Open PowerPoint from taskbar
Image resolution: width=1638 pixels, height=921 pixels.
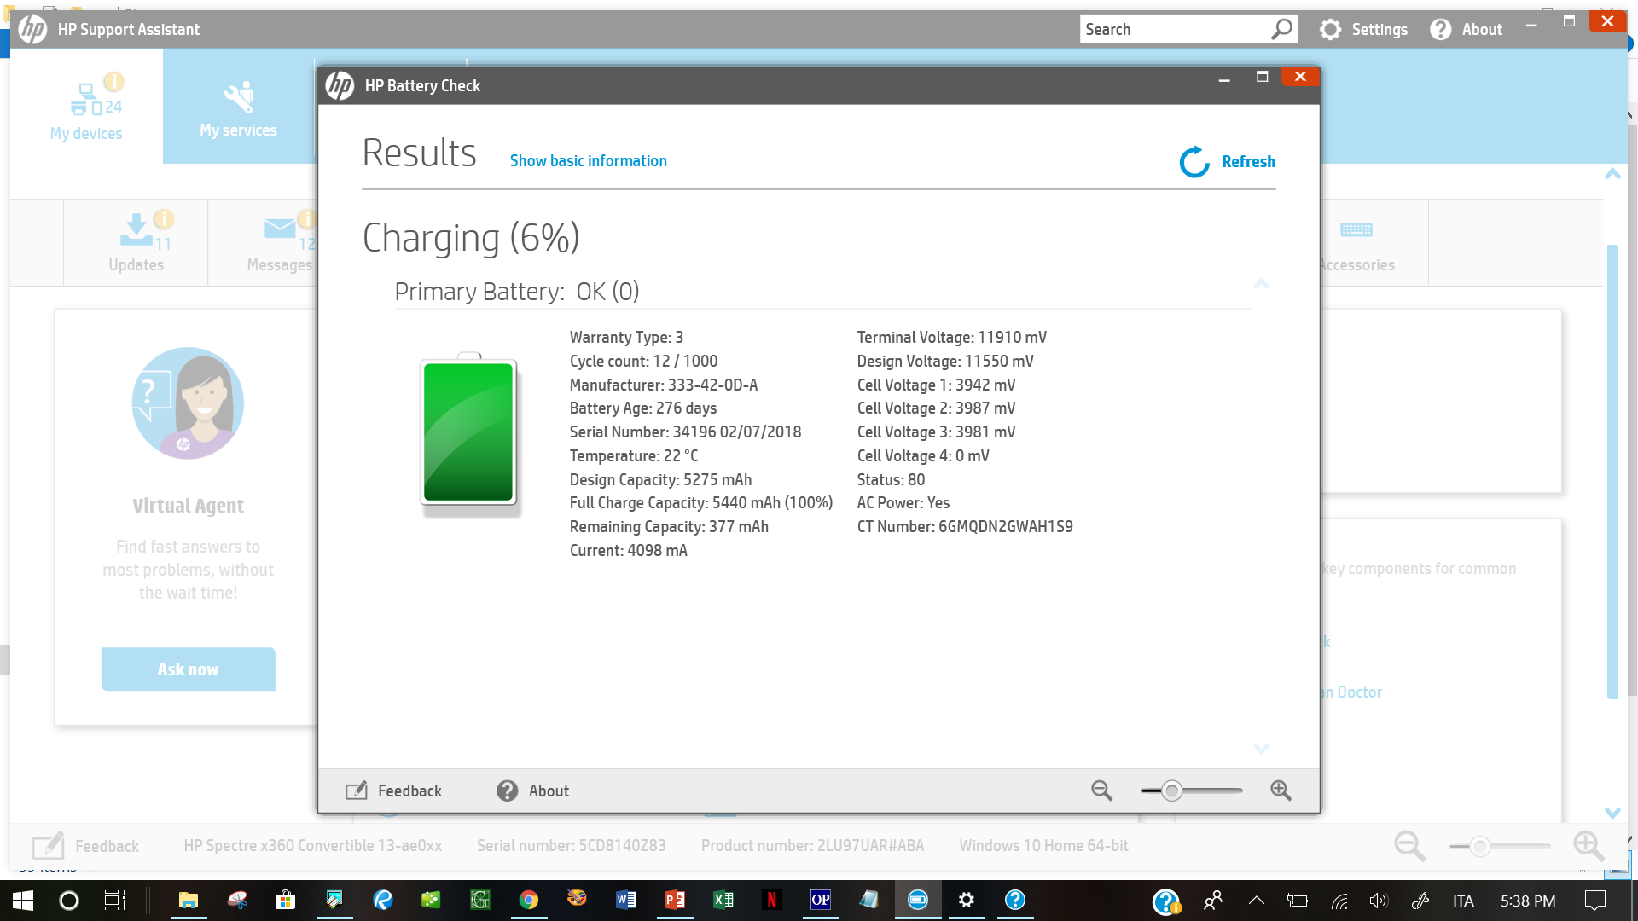(x=674, y=901)
